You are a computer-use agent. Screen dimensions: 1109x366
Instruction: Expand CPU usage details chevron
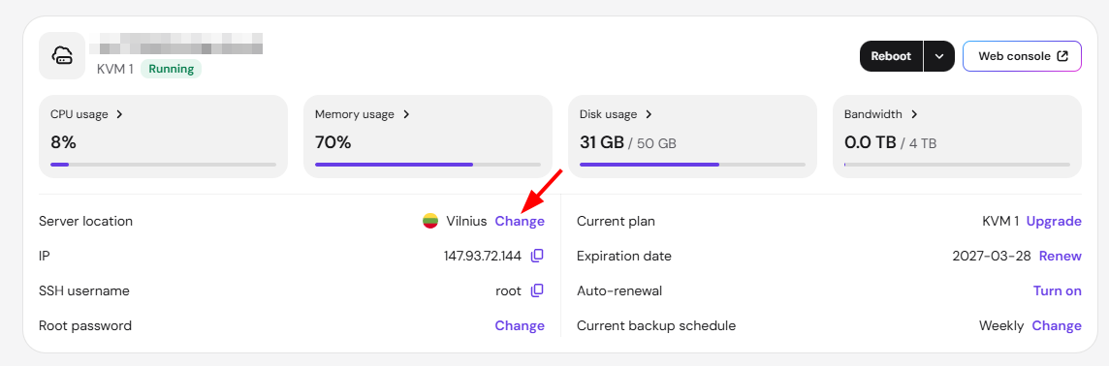tap(119, 113)
